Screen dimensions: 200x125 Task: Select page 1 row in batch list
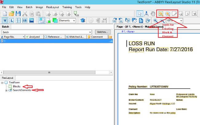tap(56, 41)
